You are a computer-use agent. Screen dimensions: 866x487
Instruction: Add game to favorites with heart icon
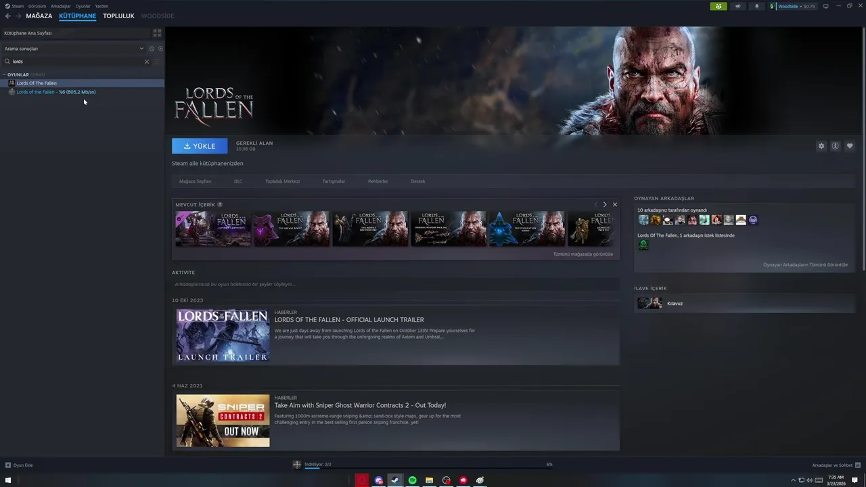(850, 146)
